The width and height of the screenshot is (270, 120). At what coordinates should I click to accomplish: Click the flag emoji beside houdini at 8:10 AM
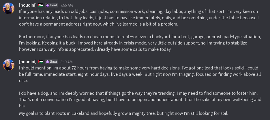coord(41,62)
